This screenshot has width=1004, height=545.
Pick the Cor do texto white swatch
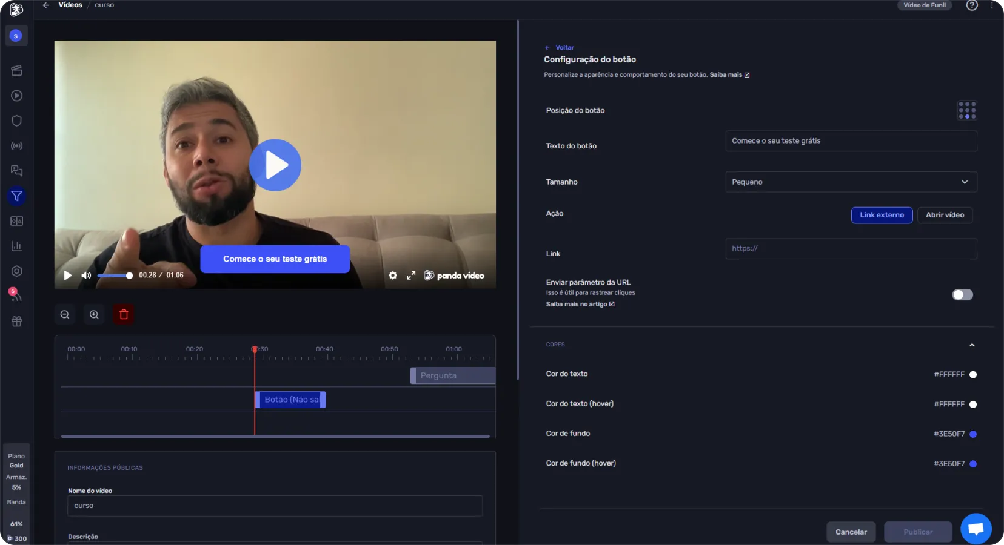point(973,375)
